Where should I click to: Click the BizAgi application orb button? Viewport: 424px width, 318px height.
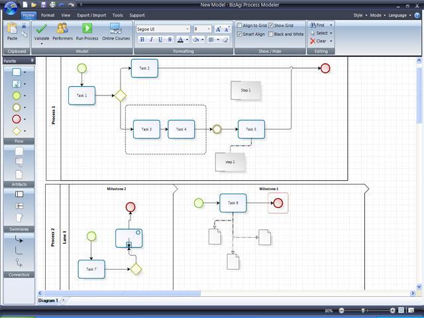[11, 8]
